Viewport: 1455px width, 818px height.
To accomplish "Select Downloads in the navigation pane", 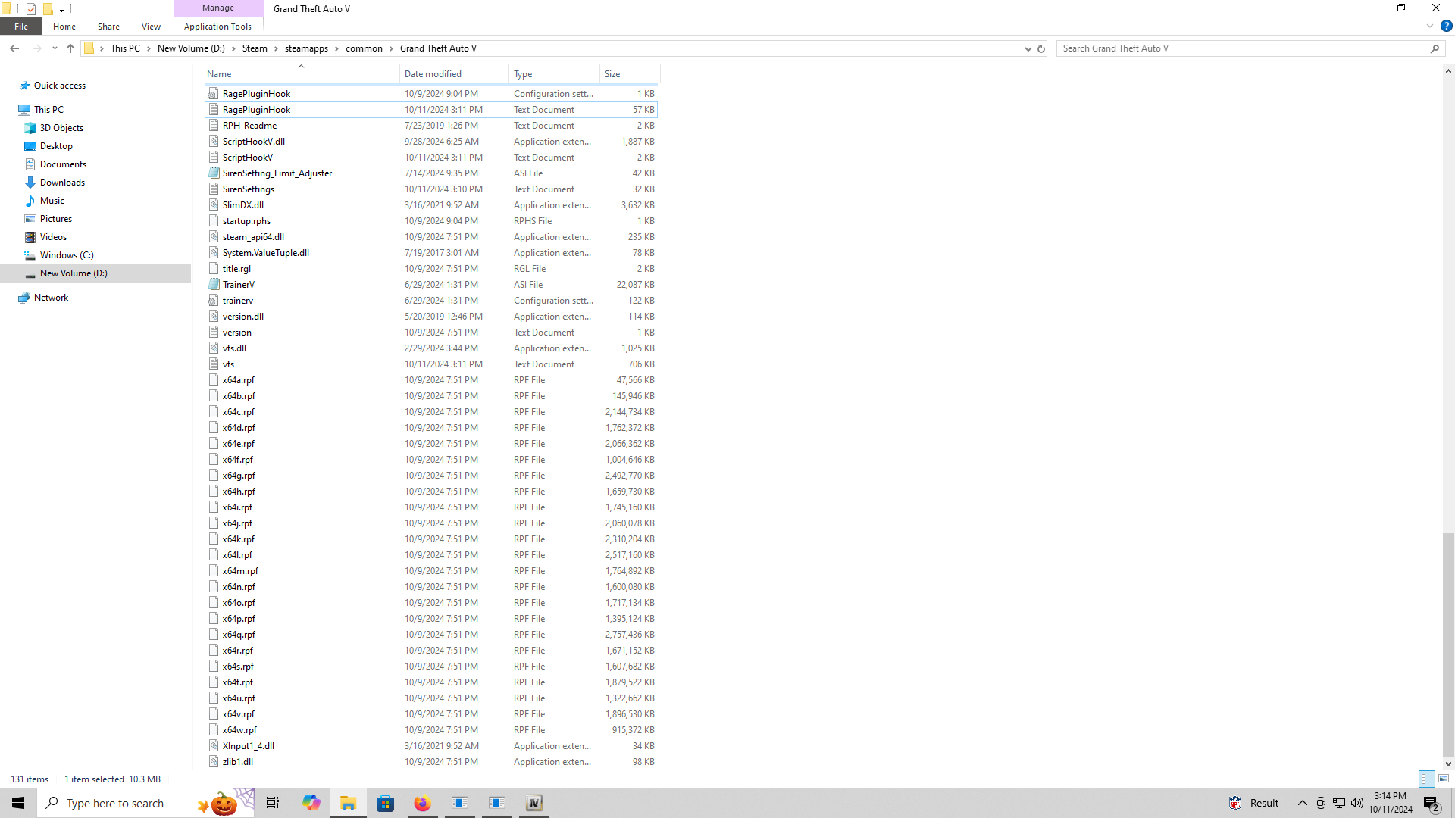I will click(x=62, y=183).
